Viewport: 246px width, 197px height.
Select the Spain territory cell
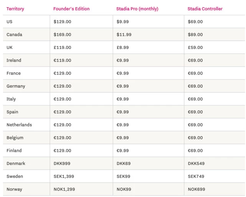12,112
